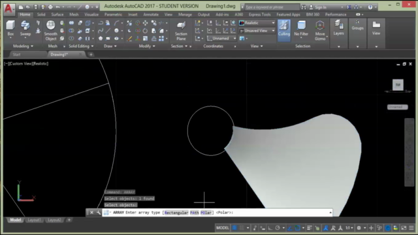Screen dimensions: 418x235
Task: Toggle snap mode in status bar
Action: [x=242, y=228]
